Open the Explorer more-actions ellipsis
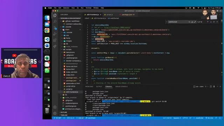224x126 pixels. click(x=80, y=15)
